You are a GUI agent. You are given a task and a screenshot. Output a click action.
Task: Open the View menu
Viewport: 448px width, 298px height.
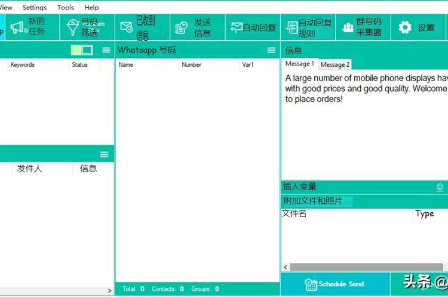coord(6,7)
